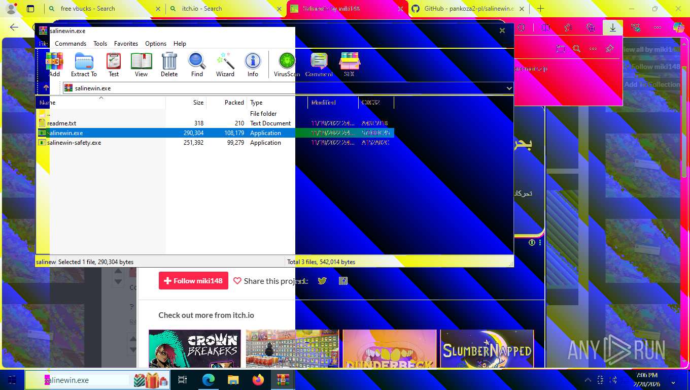
Task: Start VirusScan on the archive
Action: (287, 64)
